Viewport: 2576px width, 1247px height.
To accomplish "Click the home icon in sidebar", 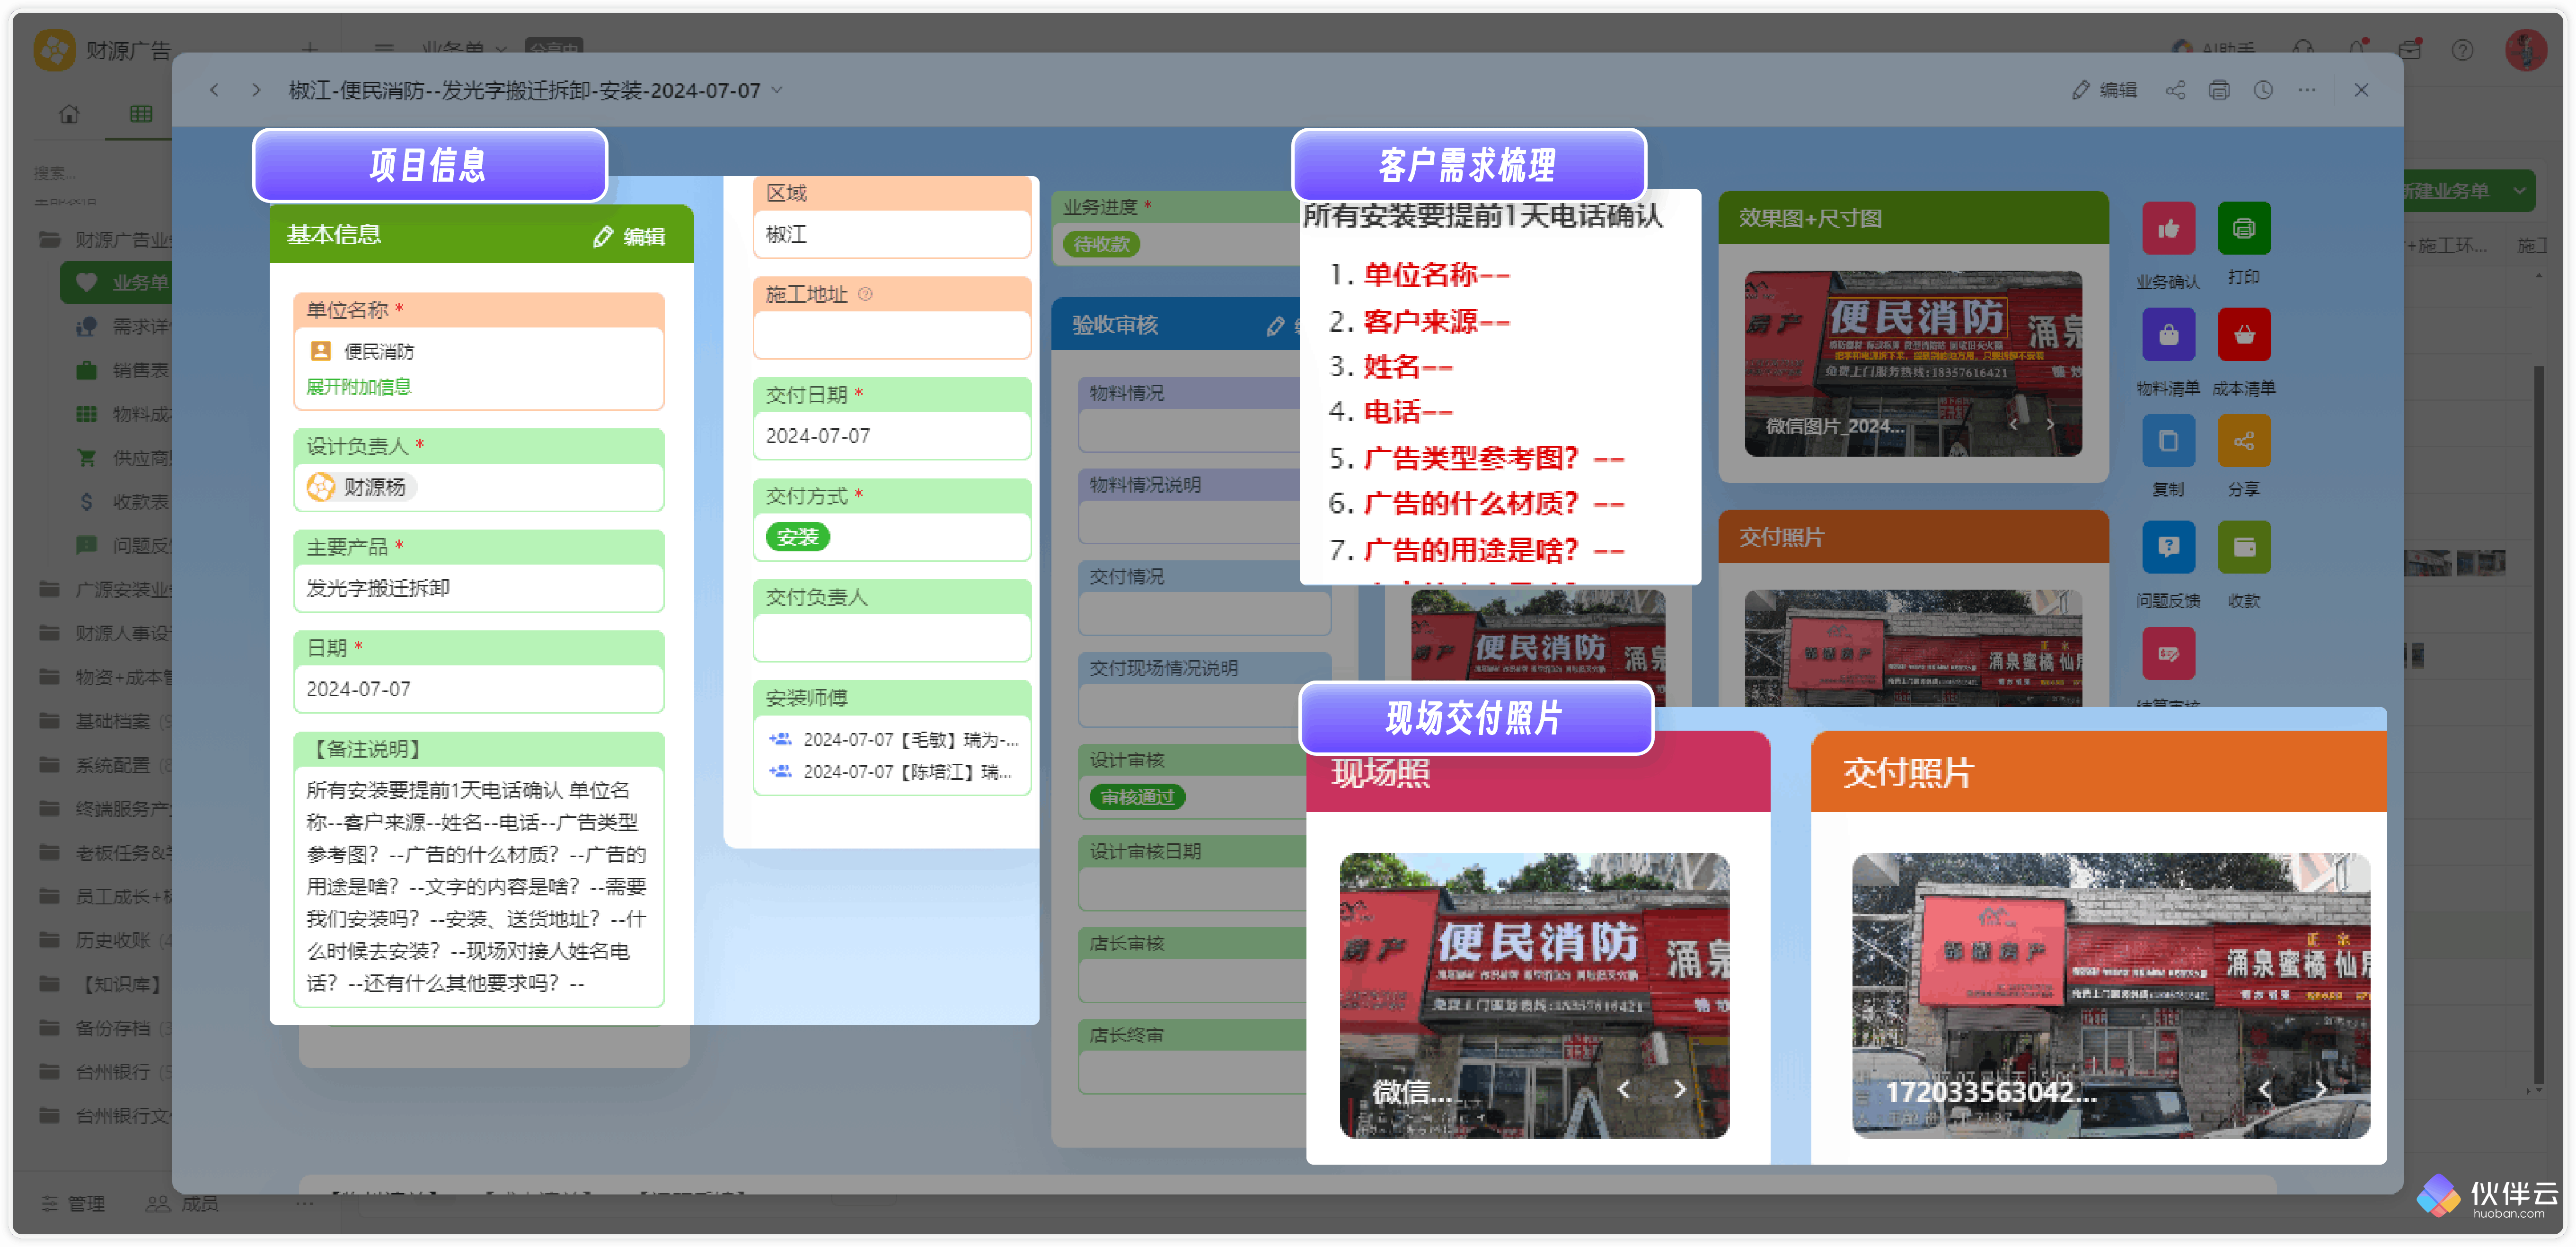I will [69, 114].
